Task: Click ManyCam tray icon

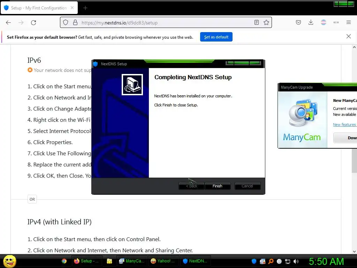Action: click(x=263, y=261)
